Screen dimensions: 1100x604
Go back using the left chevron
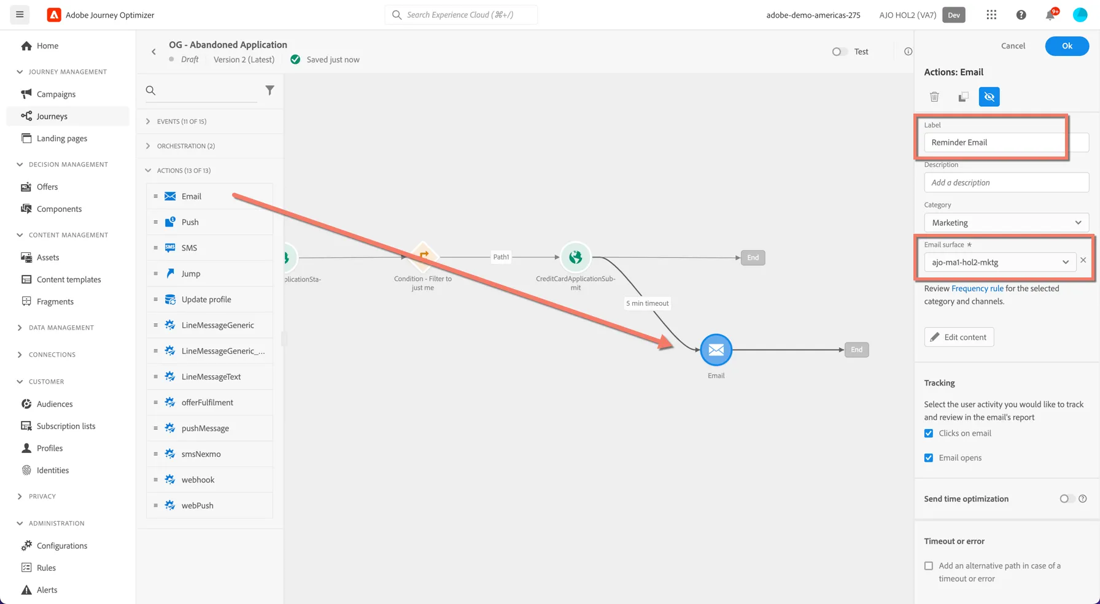point(153,52)
